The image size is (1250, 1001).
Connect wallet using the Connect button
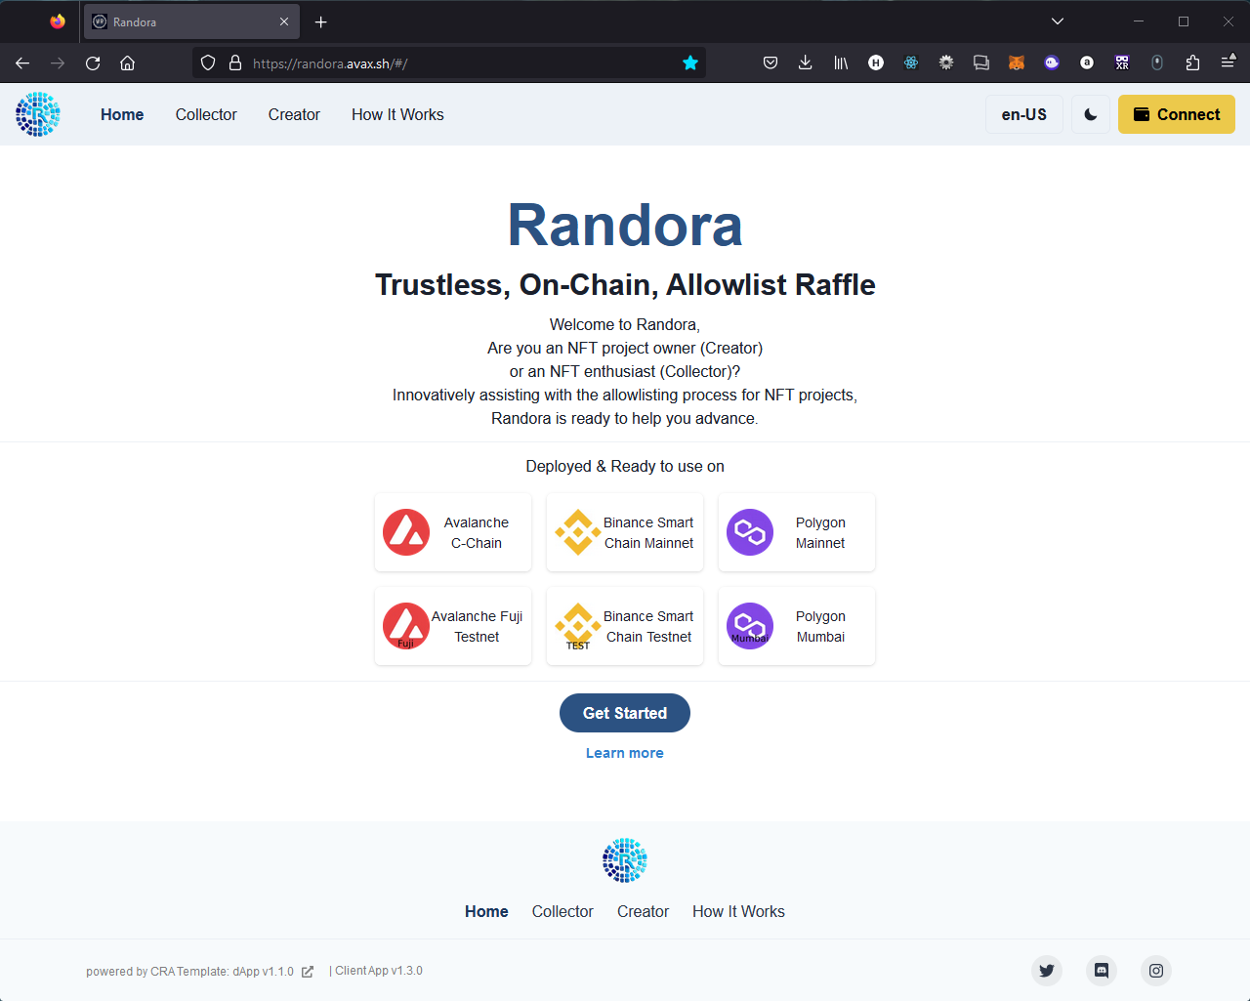[1177, 114]
